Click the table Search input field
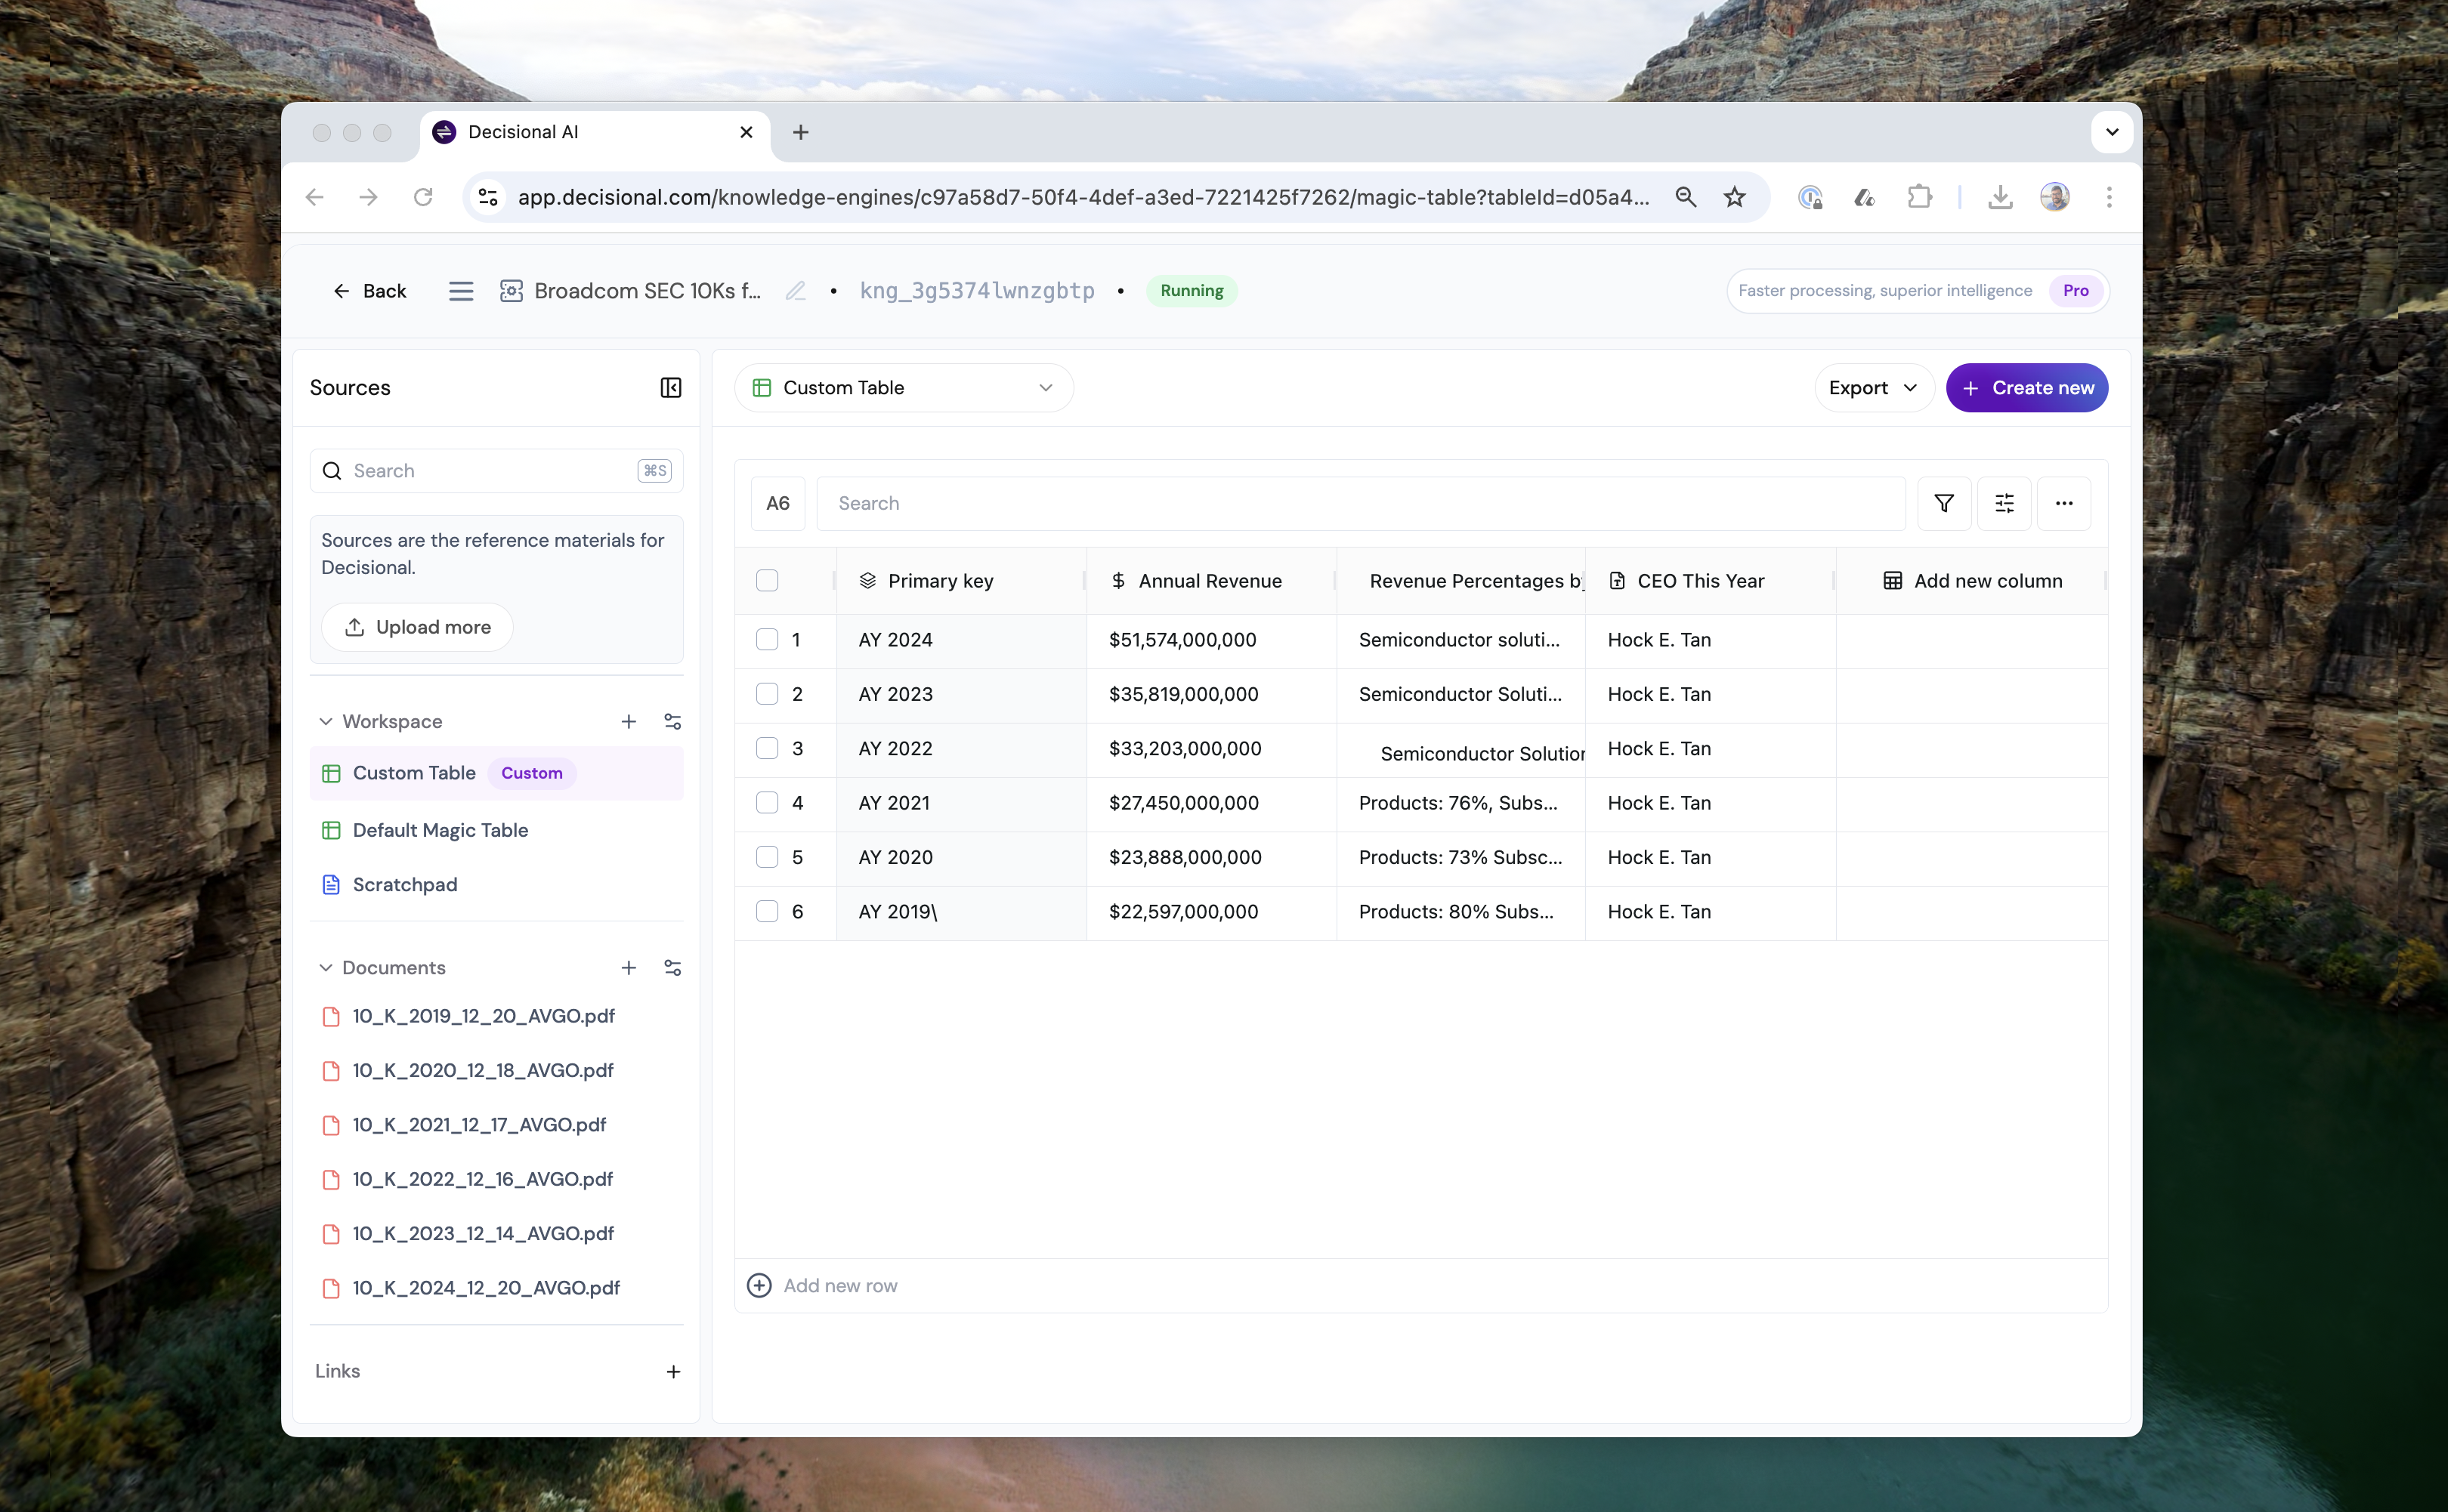The width and height of the screenshot is (2448, 1512). click(x=1361, y=503)
